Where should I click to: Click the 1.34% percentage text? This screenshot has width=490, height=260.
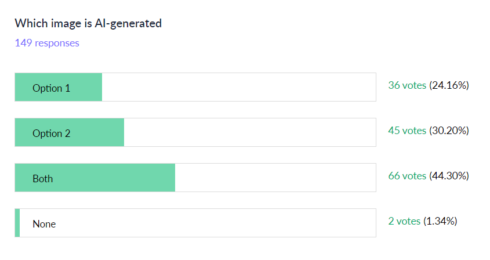(x=440, y=221)
